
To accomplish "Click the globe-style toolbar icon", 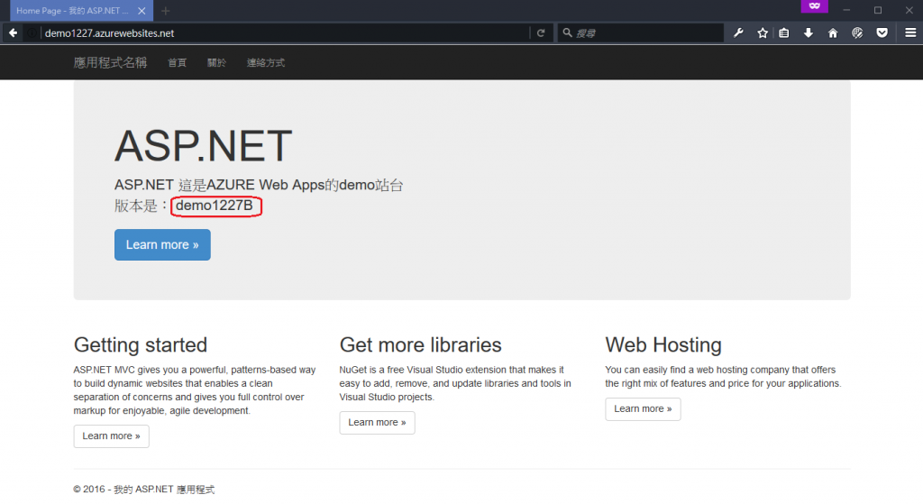I will pyautogui.click(x=857, y=33).
